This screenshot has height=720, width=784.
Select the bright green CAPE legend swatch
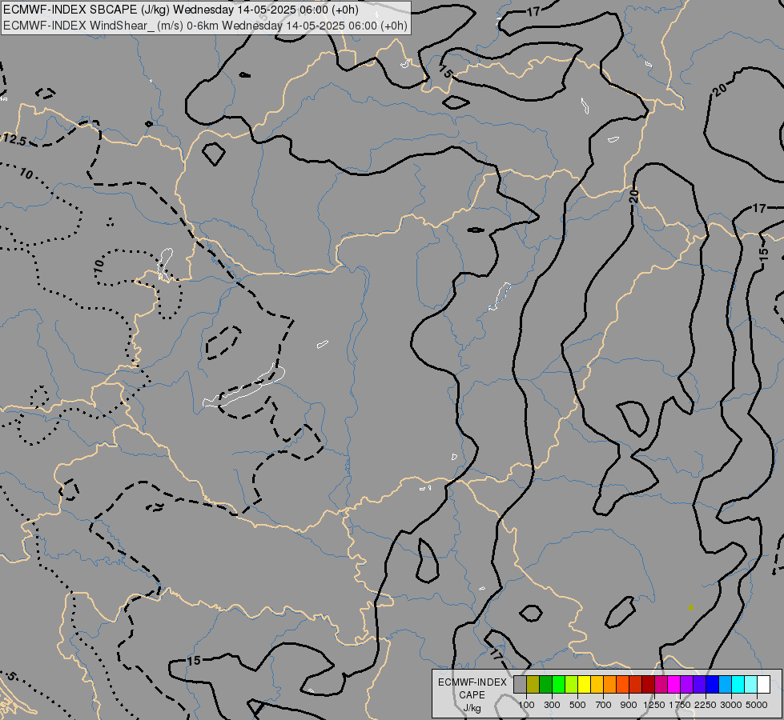558,685
